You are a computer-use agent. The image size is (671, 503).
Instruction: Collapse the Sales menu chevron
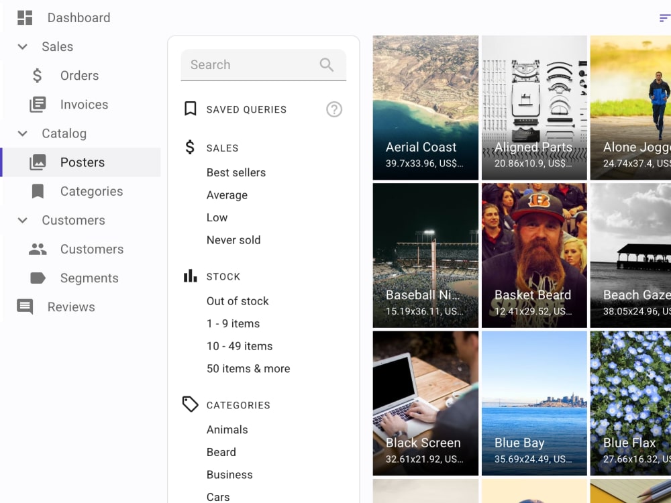(23, 47)
